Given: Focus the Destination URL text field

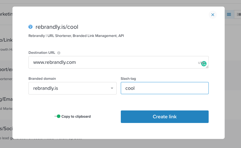Looking at the screenshot, I should [113, 62].
